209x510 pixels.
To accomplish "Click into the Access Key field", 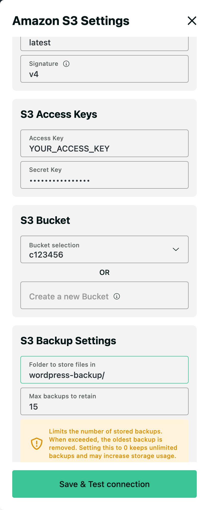I will (104, 143).
